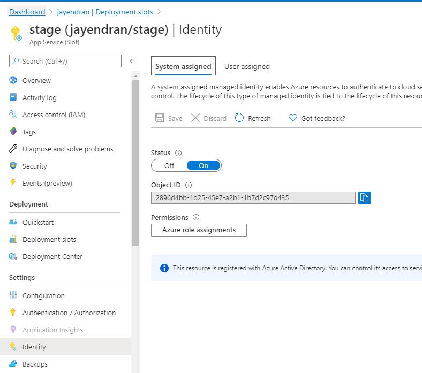422x373 pixels.
Task: Click the Diagnose and solve problems wrench icon
Action: (x=13, y=148)
